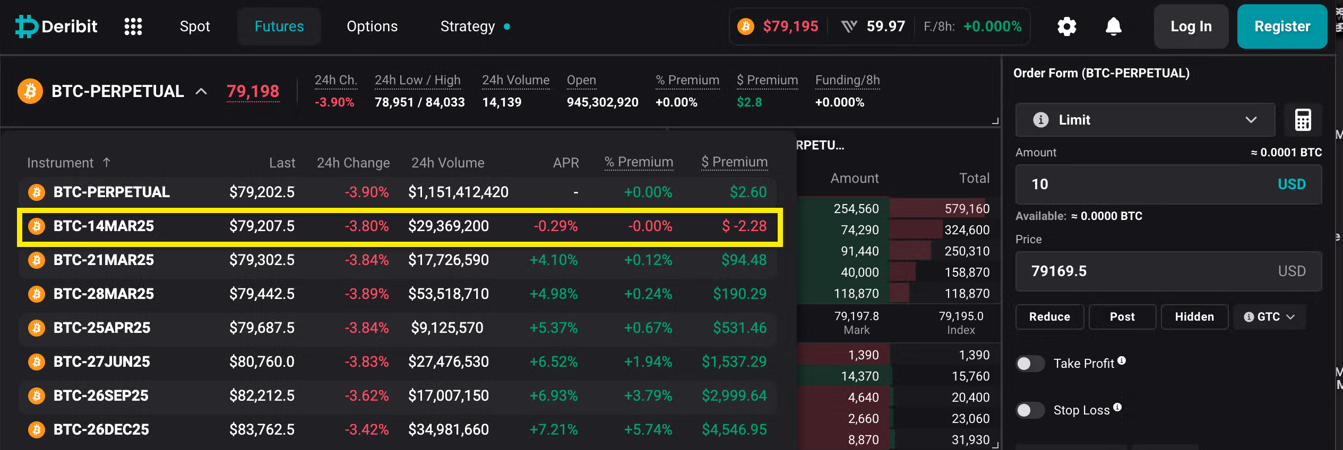1343x450 pixels.
Task: Open the order calculator icon
Action: pyautogui.click(x=1303, y=120)
